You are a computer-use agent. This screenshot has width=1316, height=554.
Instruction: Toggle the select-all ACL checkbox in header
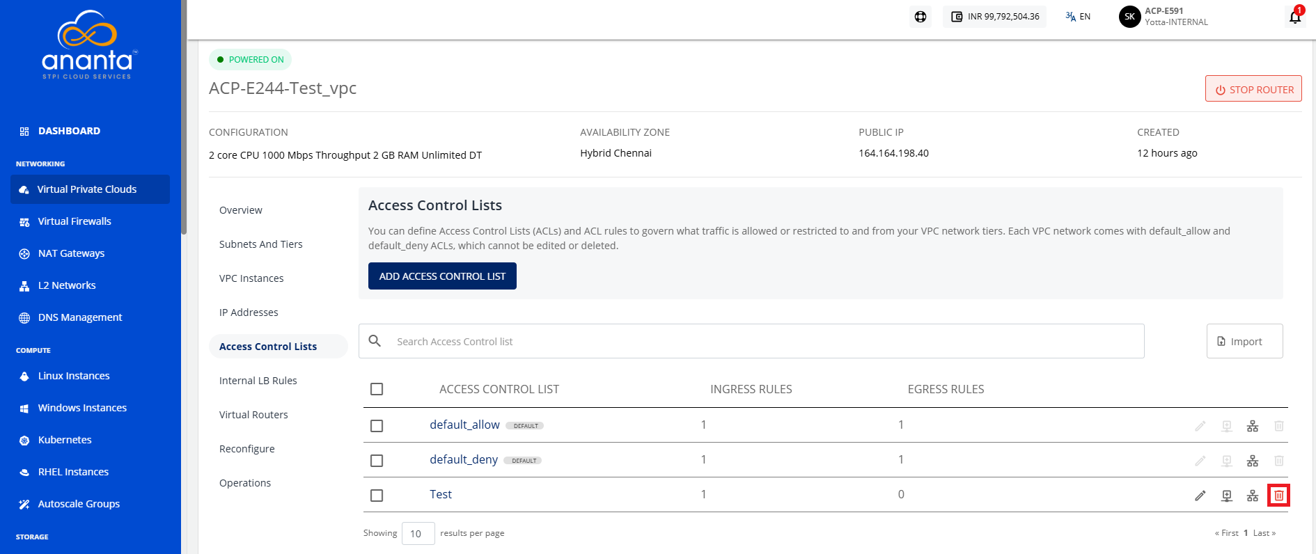tap(377, 389)
